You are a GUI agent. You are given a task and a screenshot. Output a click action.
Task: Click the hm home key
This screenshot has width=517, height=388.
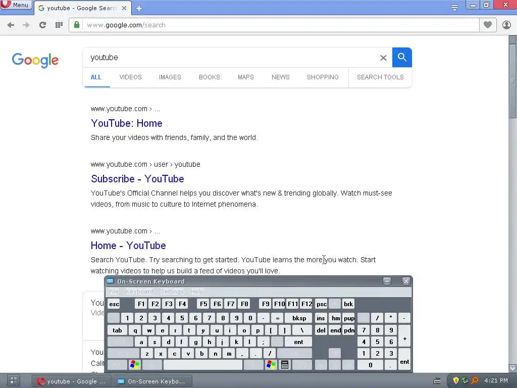coord(335,318)
